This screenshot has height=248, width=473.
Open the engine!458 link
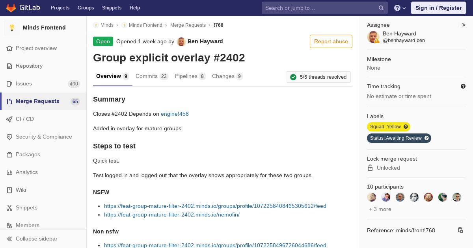(x=175, y=114)
